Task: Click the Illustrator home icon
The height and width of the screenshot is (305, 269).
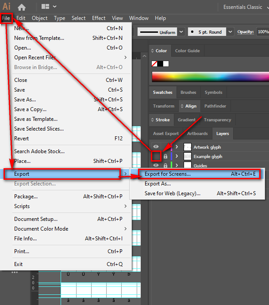Action: (x=21, y=7)
